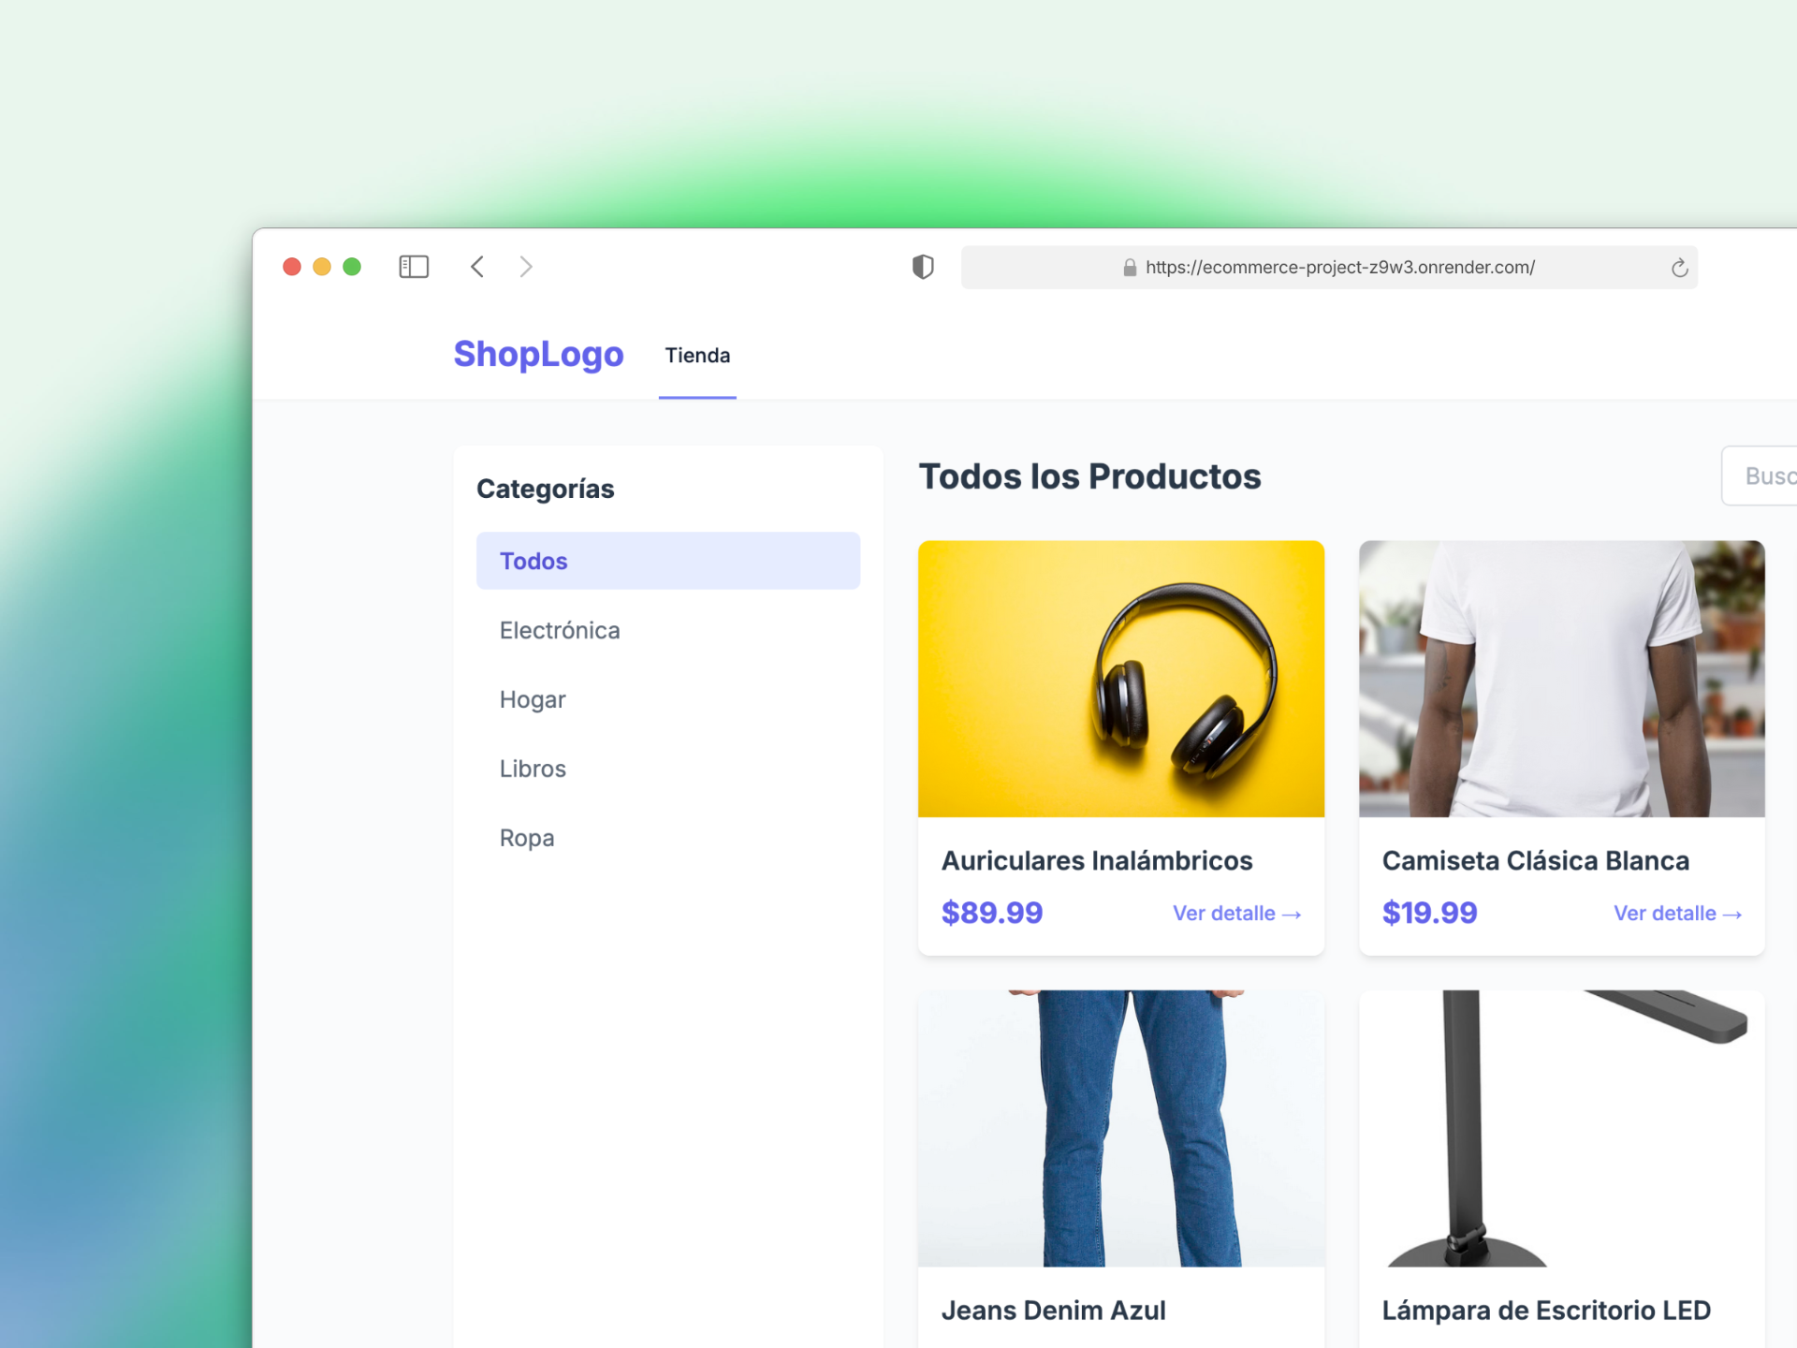Select the Todos category filter
This screenshot has height=1348, width=1797.
coord(667,560)
